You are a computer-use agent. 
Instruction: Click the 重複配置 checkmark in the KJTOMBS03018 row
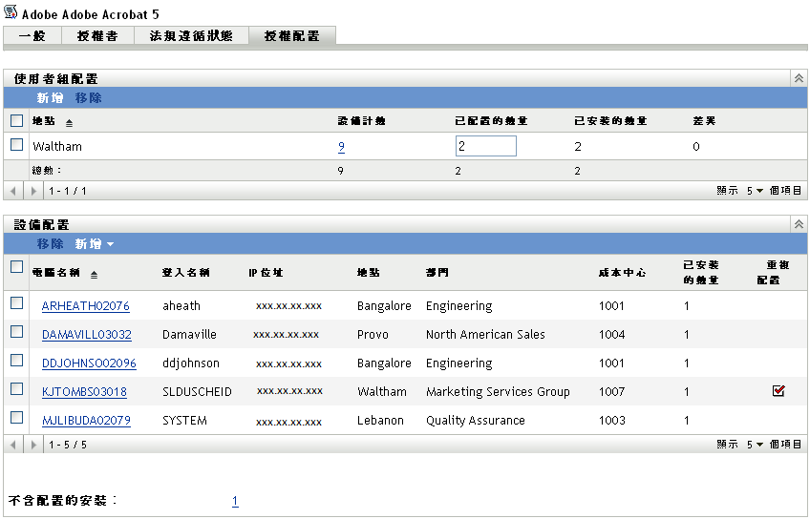pos(778,391)
